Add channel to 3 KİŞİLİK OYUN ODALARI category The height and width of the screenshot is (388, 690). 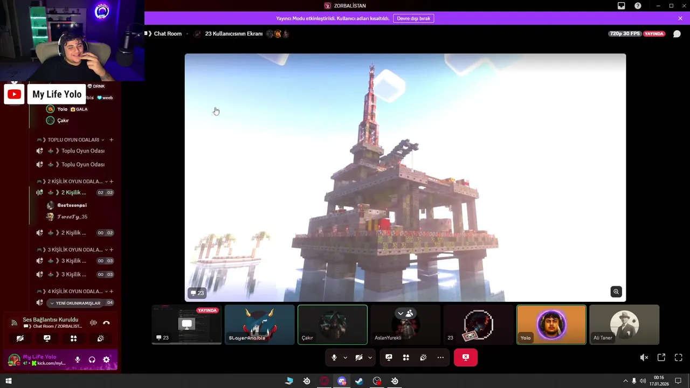point(112,250)
